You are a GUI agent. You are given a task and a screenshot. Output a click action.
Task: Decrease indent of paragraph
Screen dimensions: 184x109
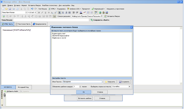pos(77,13)
